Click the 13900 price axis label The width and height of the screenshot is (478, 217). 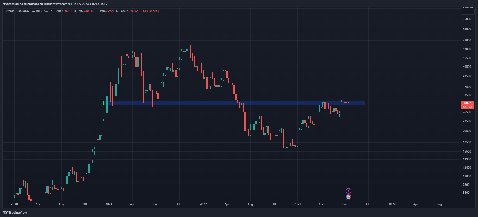[x=467, y=159]
